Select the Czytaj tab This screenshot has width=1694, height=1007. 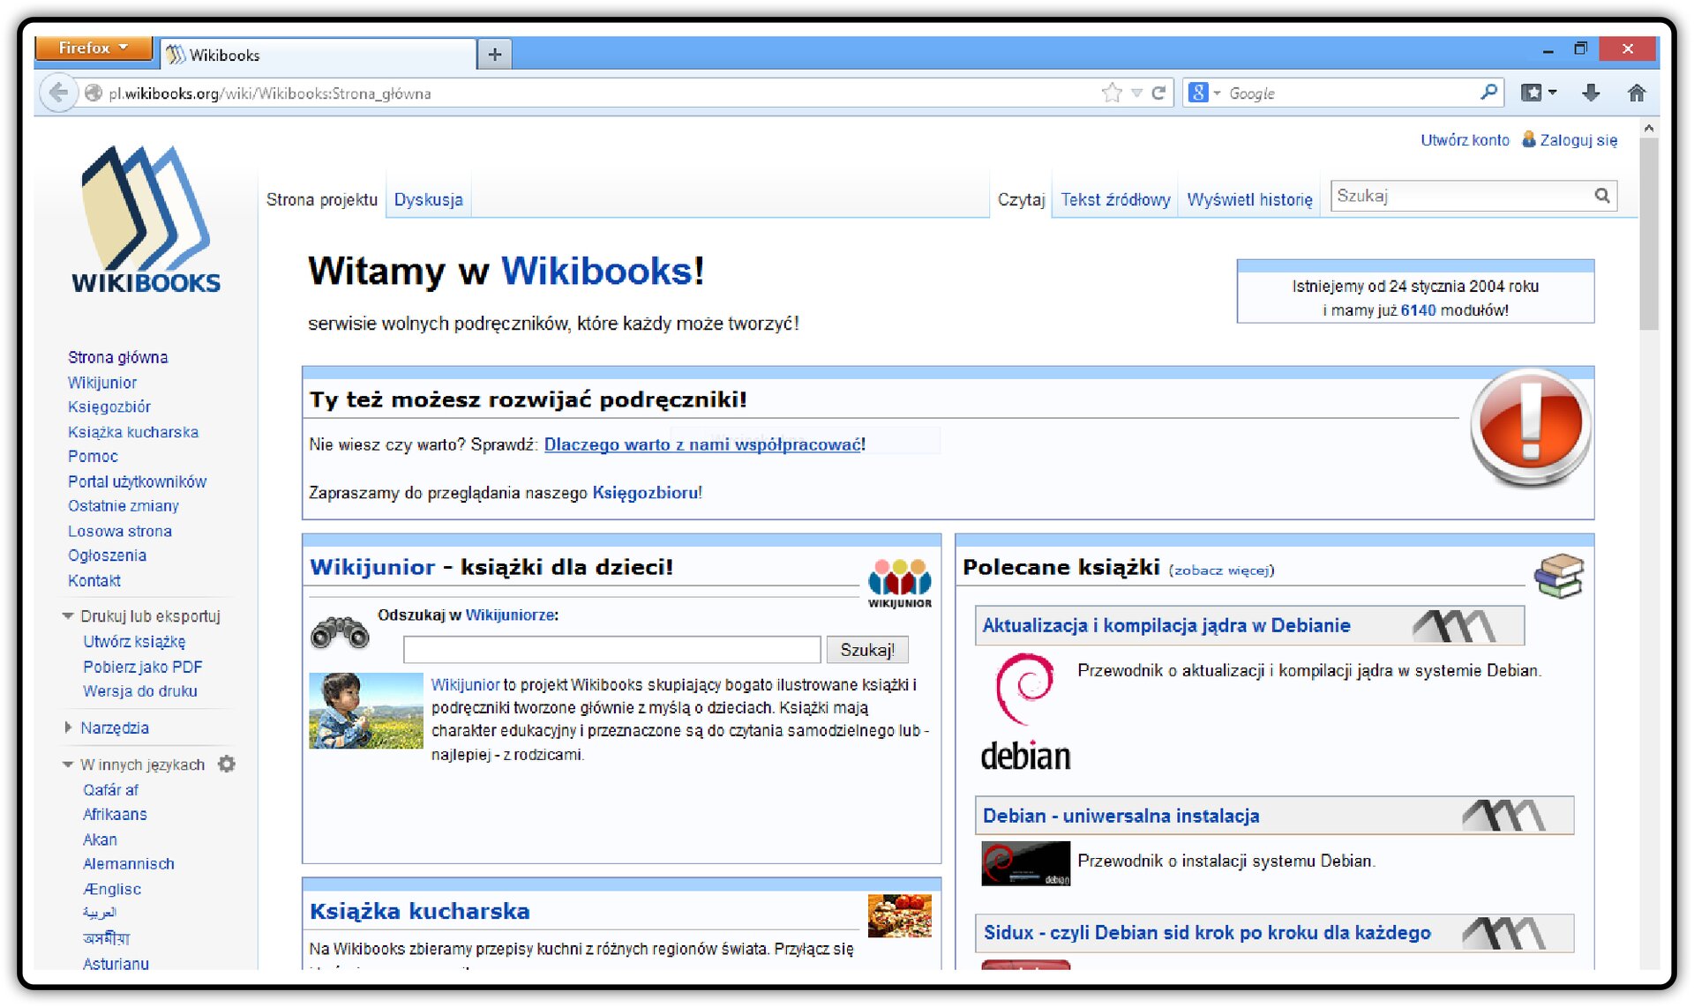point(1021,199)
